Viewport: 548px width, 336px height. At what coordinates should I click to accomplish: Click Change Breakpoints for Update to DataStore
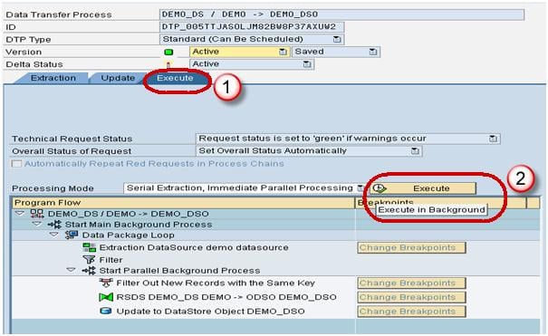point(412,312)
